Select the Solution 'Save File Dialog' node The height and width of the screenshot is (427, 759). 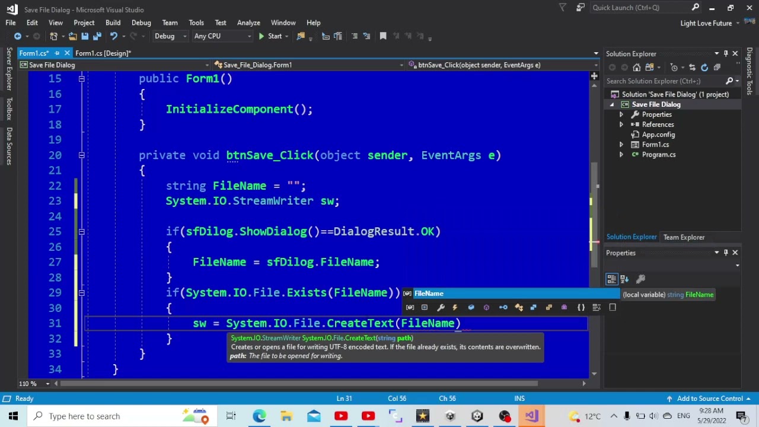click(x=675, y=94)
